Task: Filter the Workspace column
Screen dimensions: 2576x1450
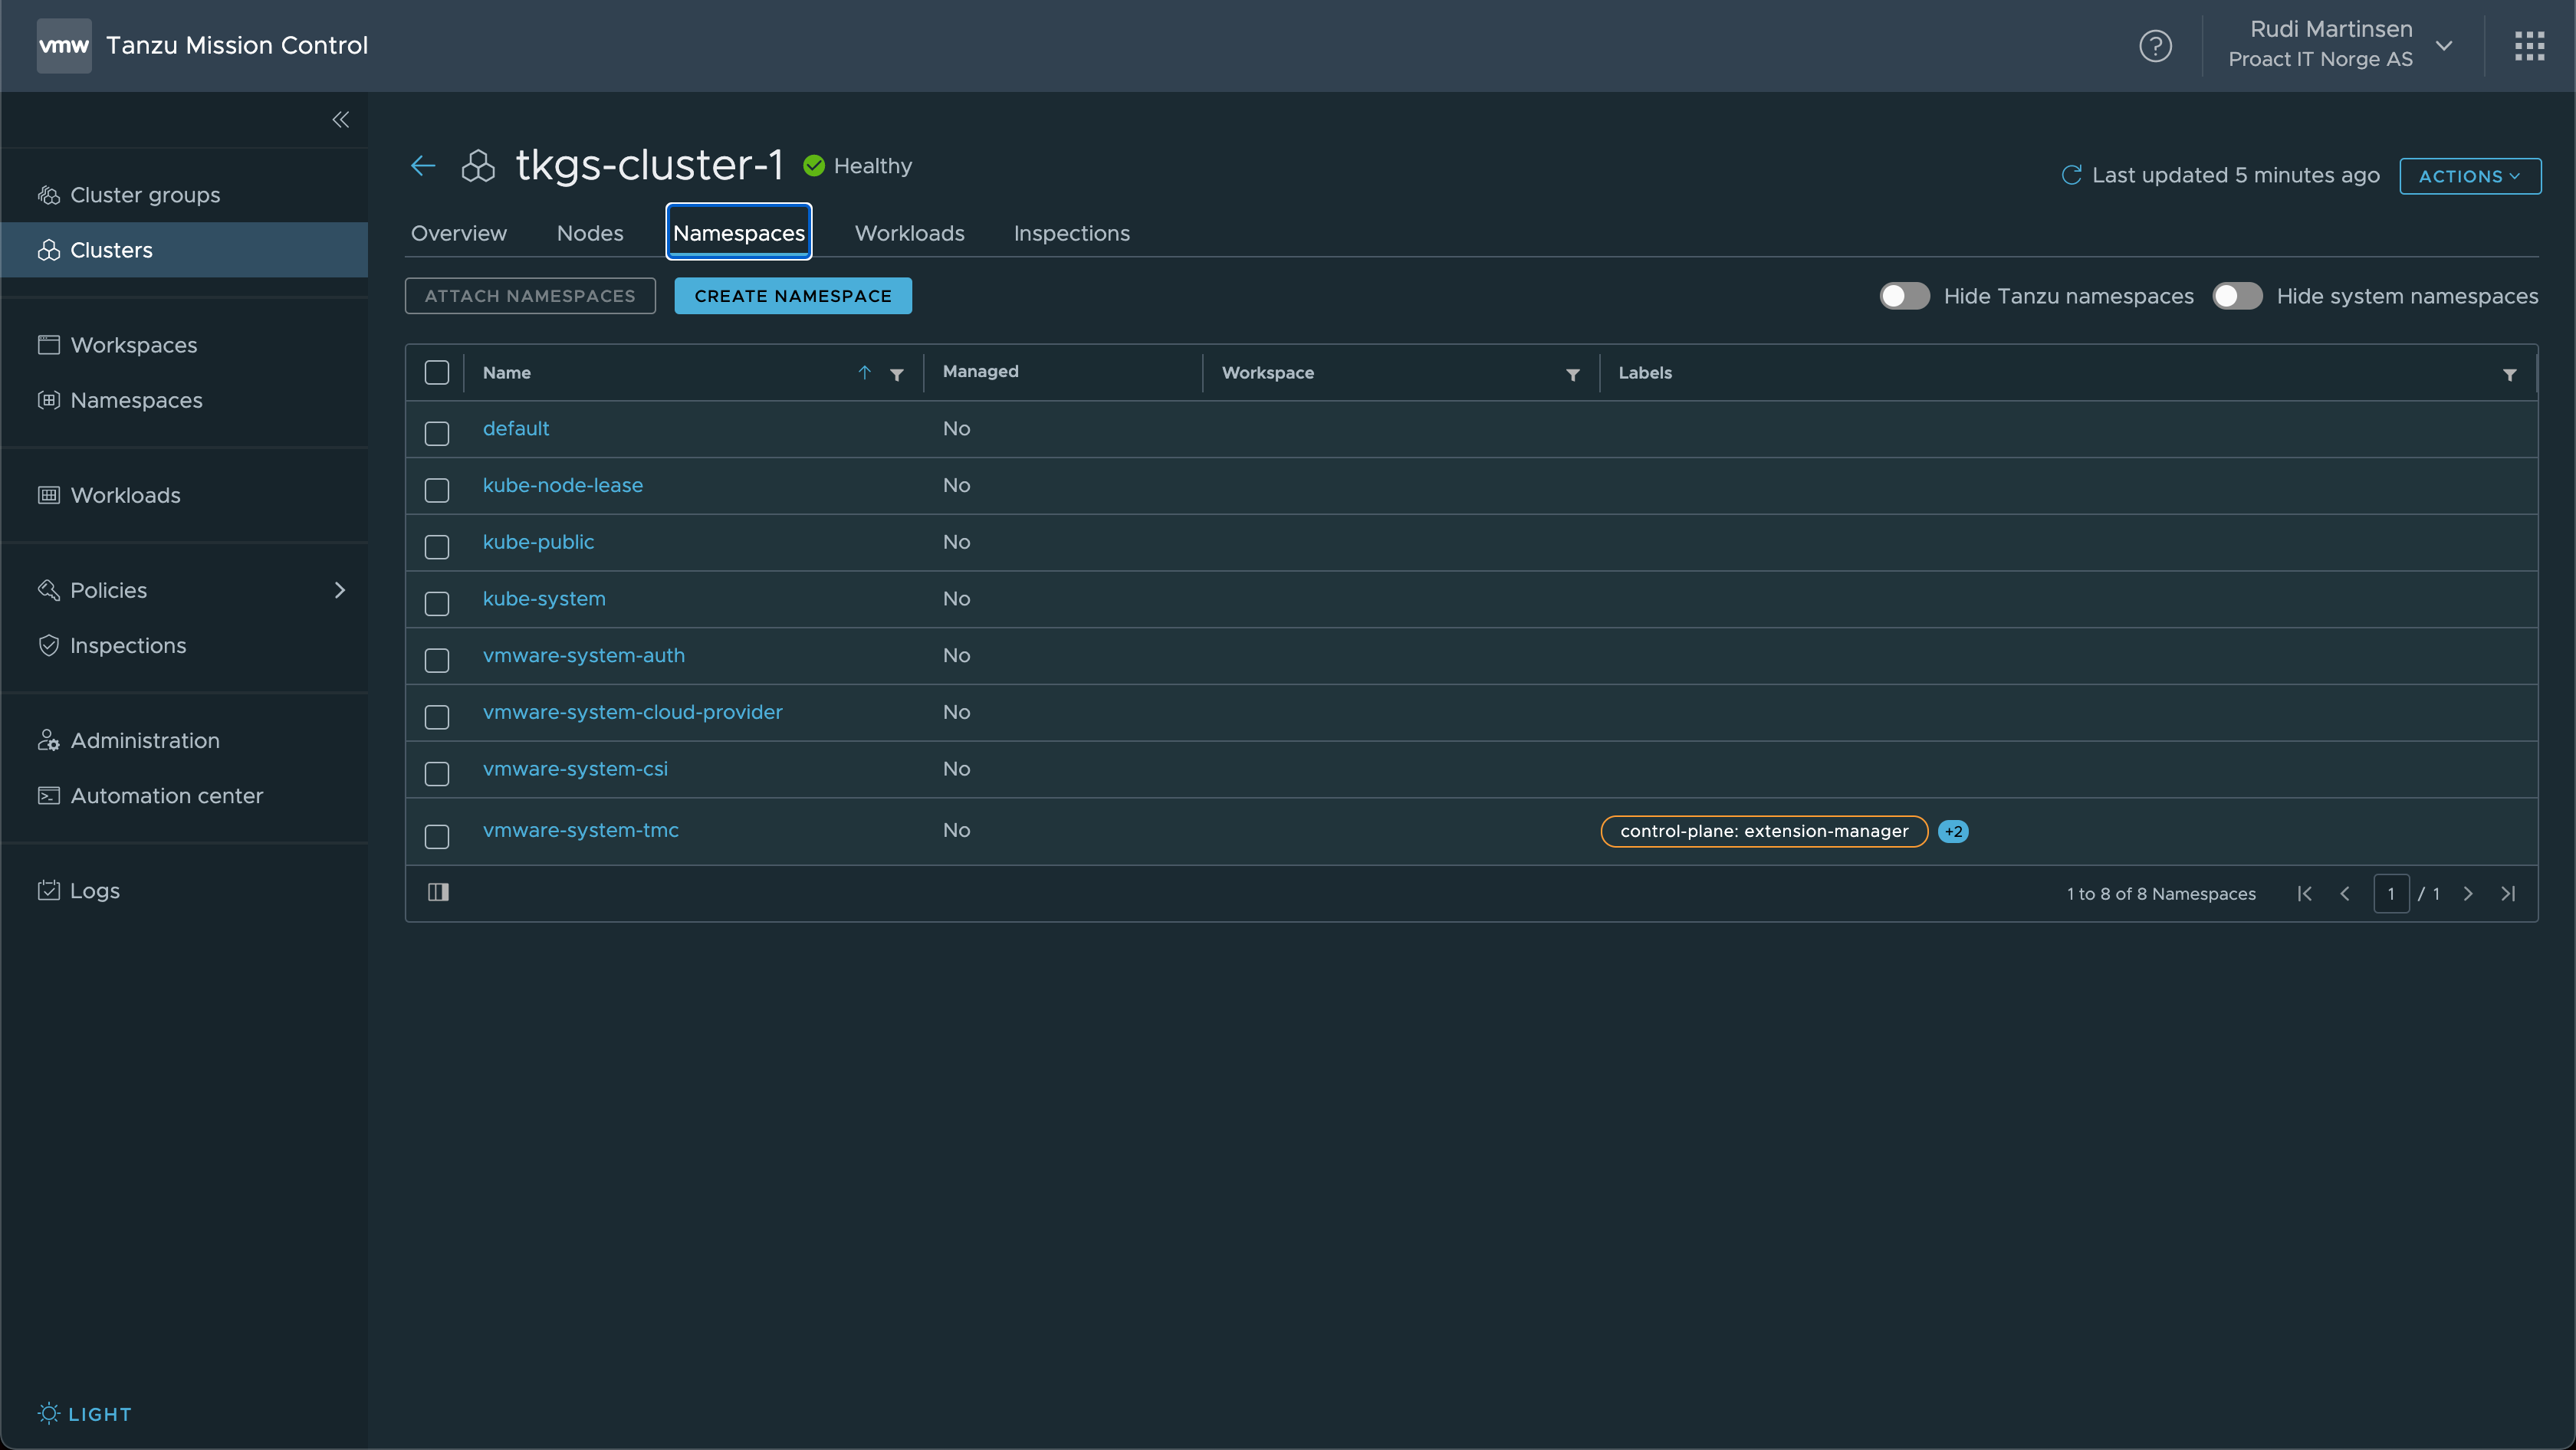Action: click(x=1573, y=375)
